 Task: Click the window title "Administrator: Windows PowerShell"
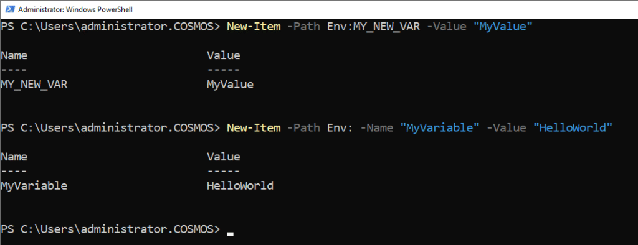[x=75, y=9]
